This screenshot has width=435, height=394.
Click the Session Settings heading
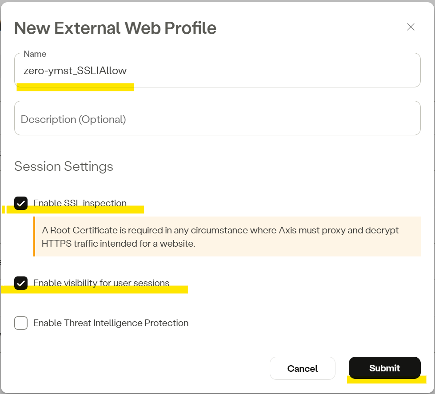[64, 166]
